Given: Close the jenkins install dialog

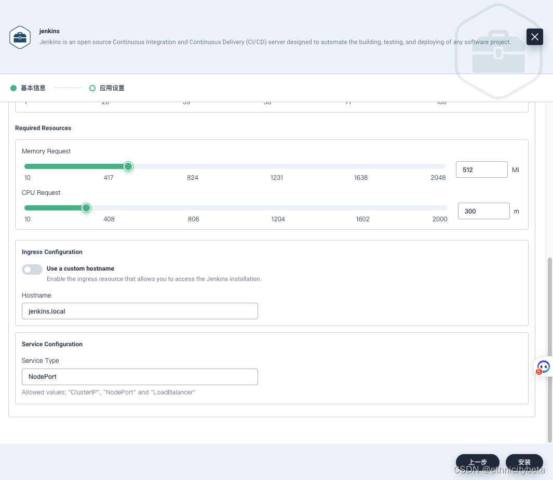Looking at the screenshot, I should (x=535, y=37).
